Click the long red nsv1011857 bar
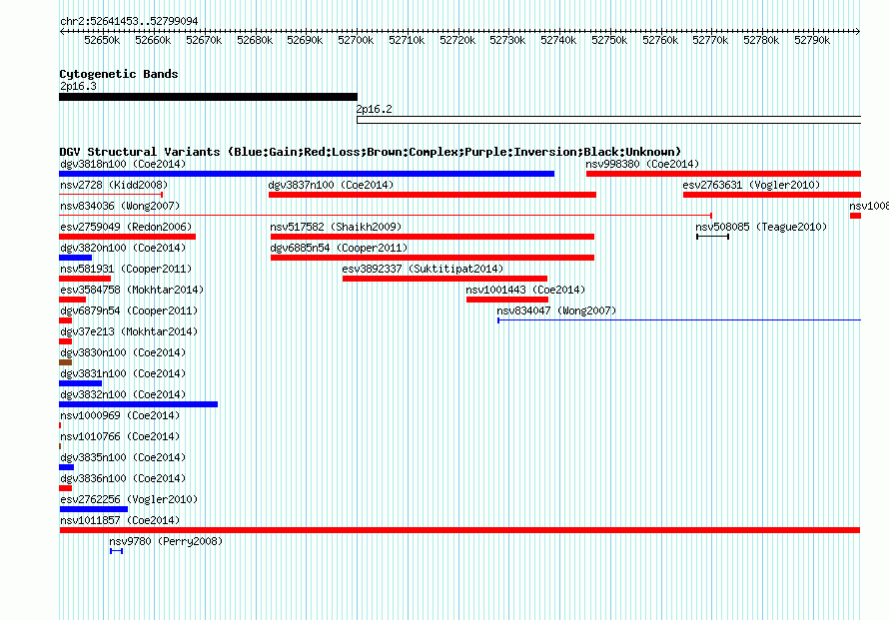The image size is (889, 620). tap(459, 530)
